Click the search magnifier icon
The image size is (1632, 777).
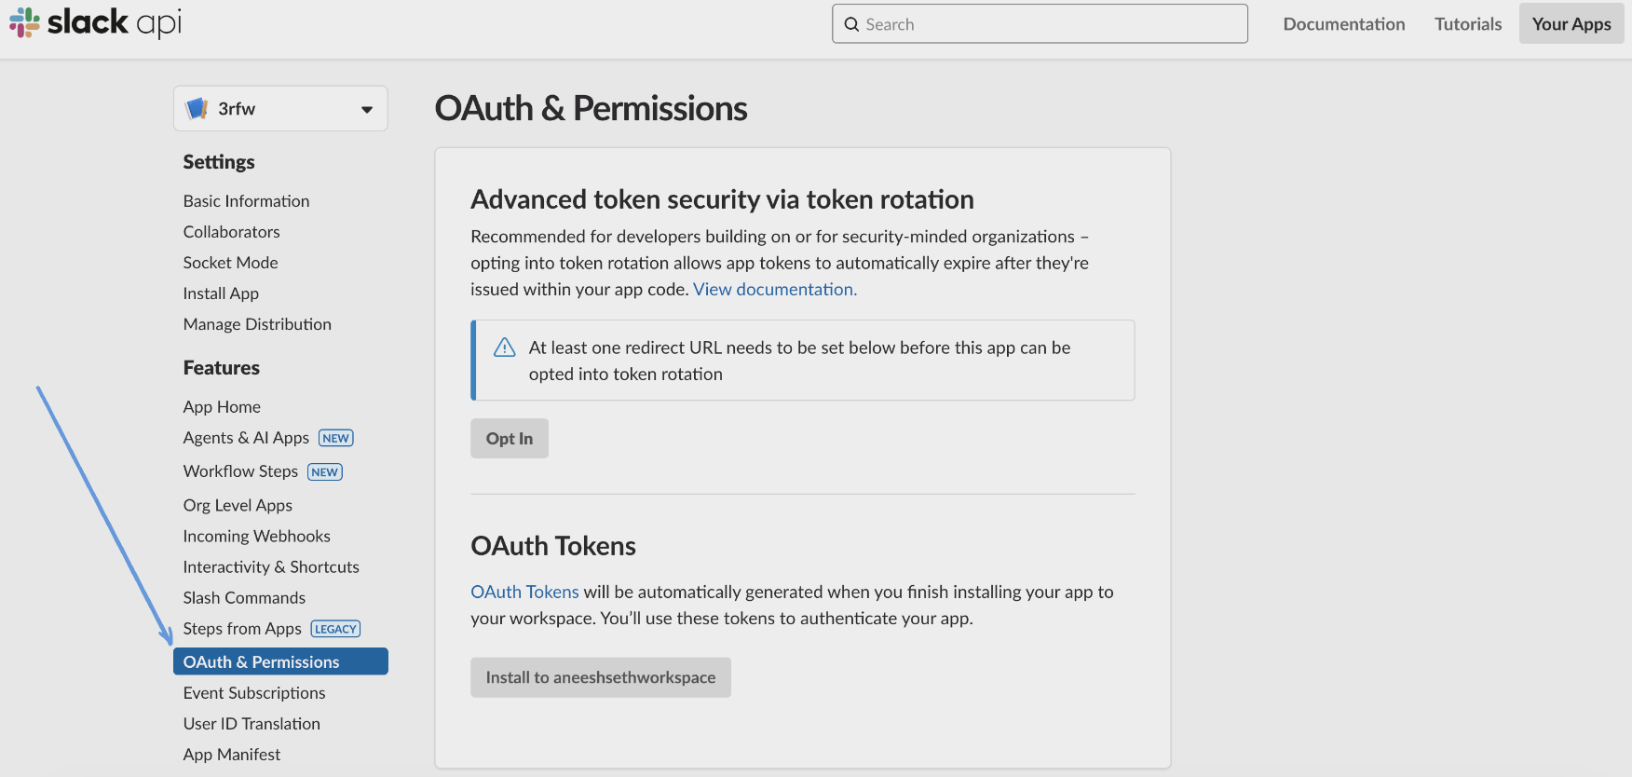[851, 24]
